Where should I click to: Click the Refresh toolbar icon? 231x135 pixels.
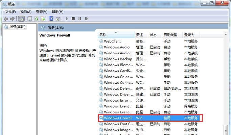point(36,19)
